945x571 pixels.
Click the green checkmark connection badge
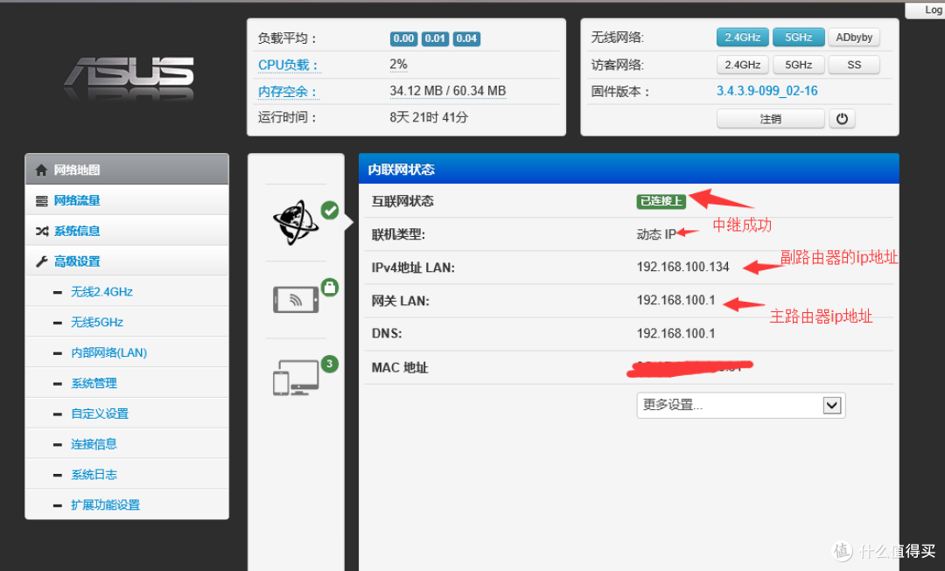tap(329, 210)
